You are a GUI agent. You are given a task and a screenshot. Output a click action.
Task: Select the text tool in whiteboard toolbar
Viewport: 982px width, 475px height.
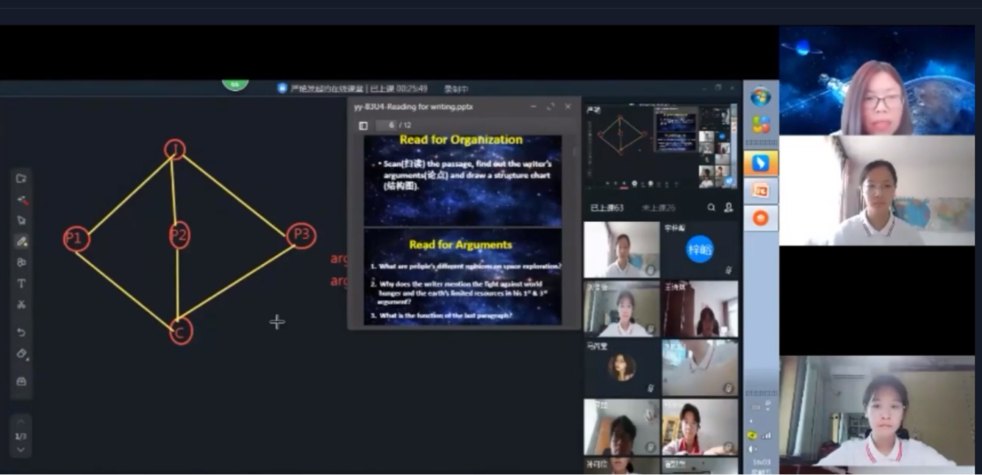tap(22, 283)
